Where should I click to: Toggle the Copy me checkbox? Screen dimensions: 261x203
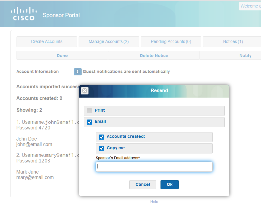pos(101,148)
